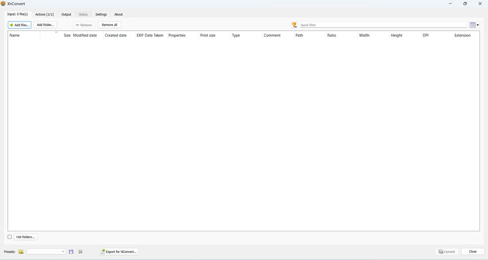
Task: Sort by Created date column header
Action: 120,35
